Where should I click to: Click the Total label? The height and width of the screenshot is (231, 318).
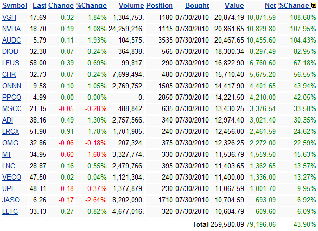(x=200, y=225)
